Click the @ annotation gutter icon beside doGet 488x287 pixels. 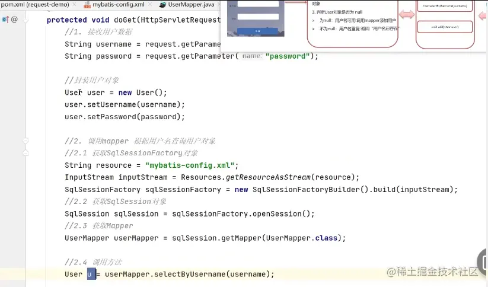click(x=14, y=20)
